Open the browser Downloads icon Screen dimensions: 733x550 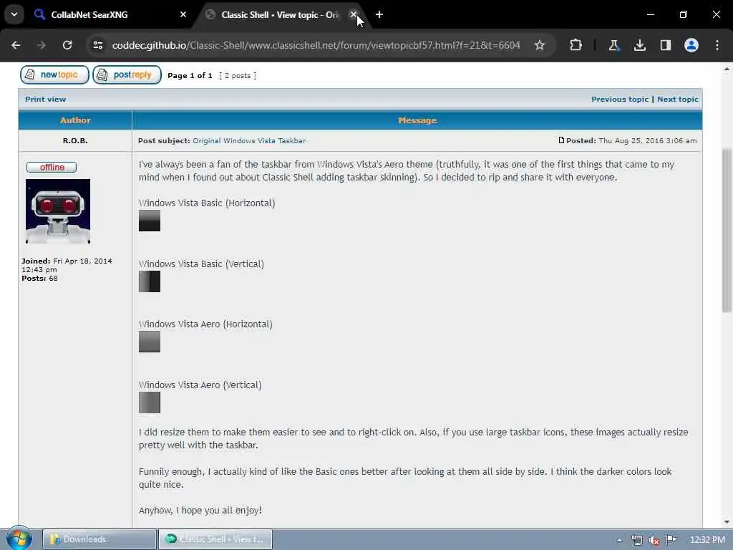click(x=639, y=45)
